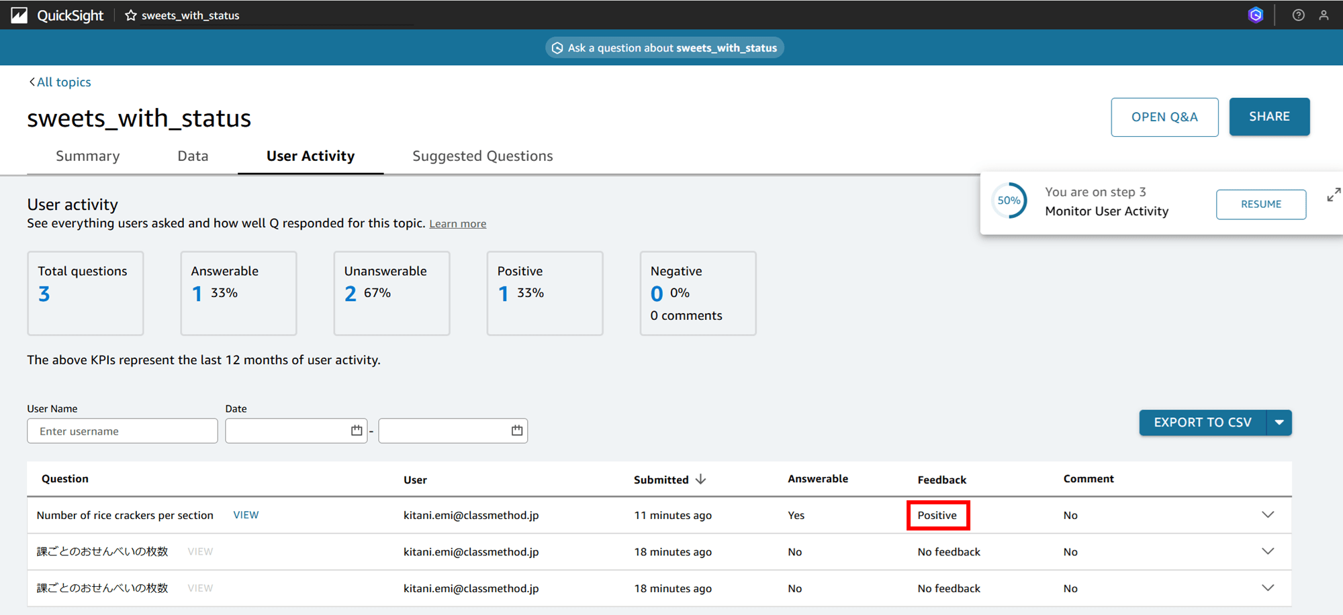
Task: Expand the rice crackers question row
Action: 1268,515
